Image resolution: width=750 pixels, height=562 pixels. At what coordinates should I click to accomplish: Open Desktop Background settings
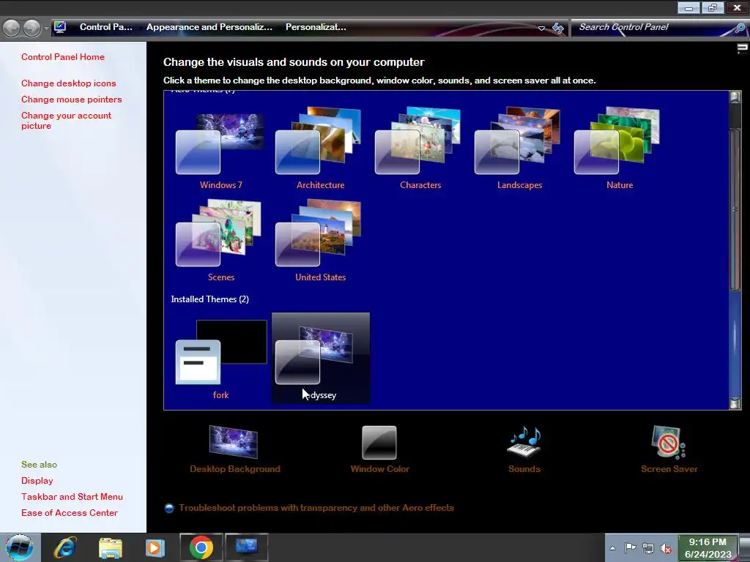click(235, 449)
